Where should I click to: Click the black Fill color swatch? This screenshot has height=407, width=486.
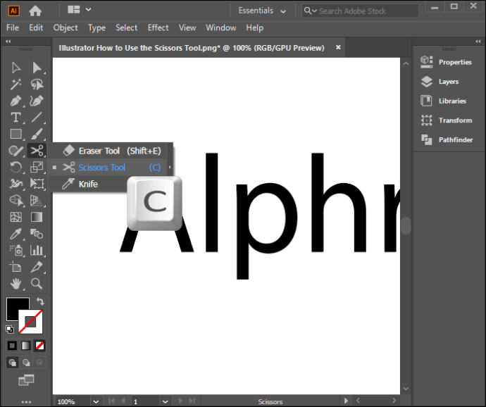coord(17,308)
